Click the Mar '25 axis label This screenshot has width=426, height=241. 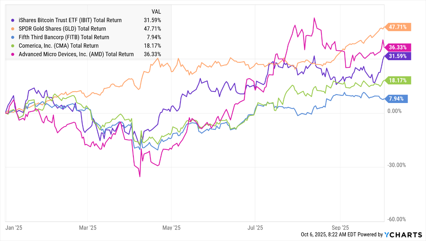point(88,227)
